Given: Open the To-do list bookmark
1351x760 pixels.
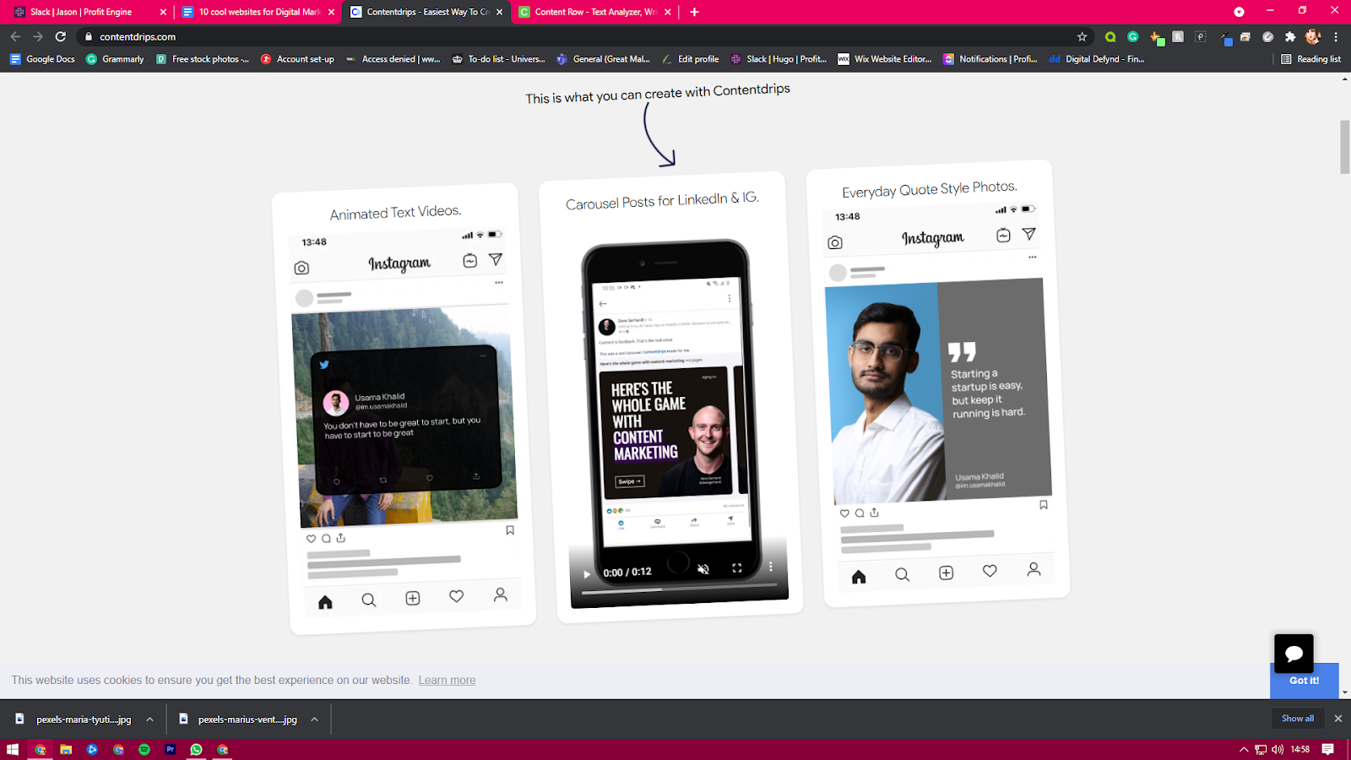Looking at the screenshot, I should click(498, 59).
